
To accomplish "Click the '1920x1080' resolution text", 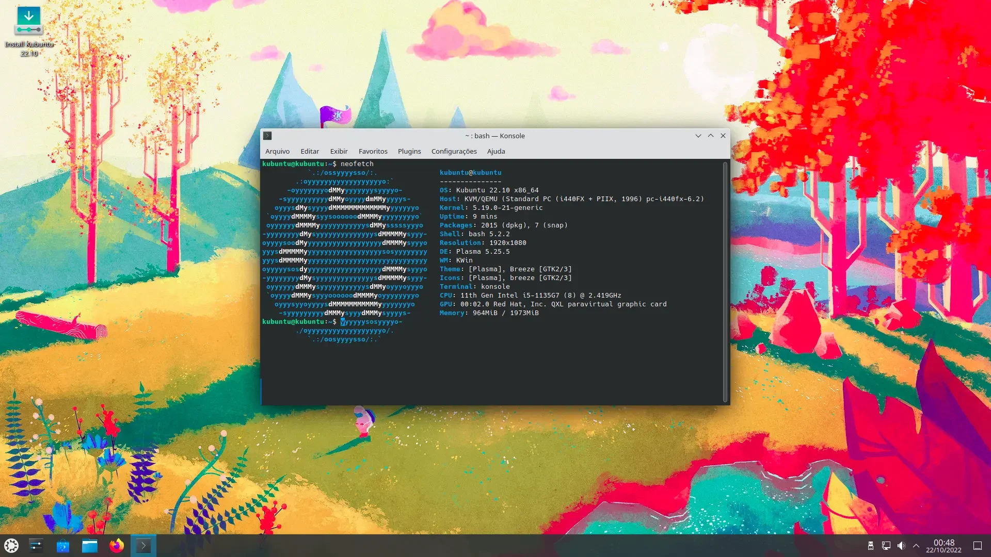I will [508, 243].
